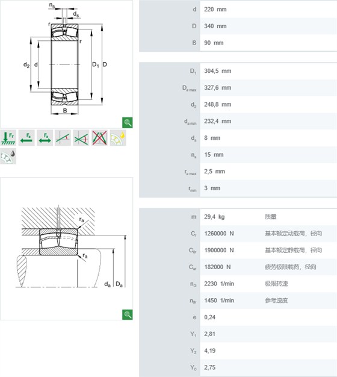Select the C0r value 1900000 N
This screenshot has height=377, width=337.
click(x=219, y=251)
